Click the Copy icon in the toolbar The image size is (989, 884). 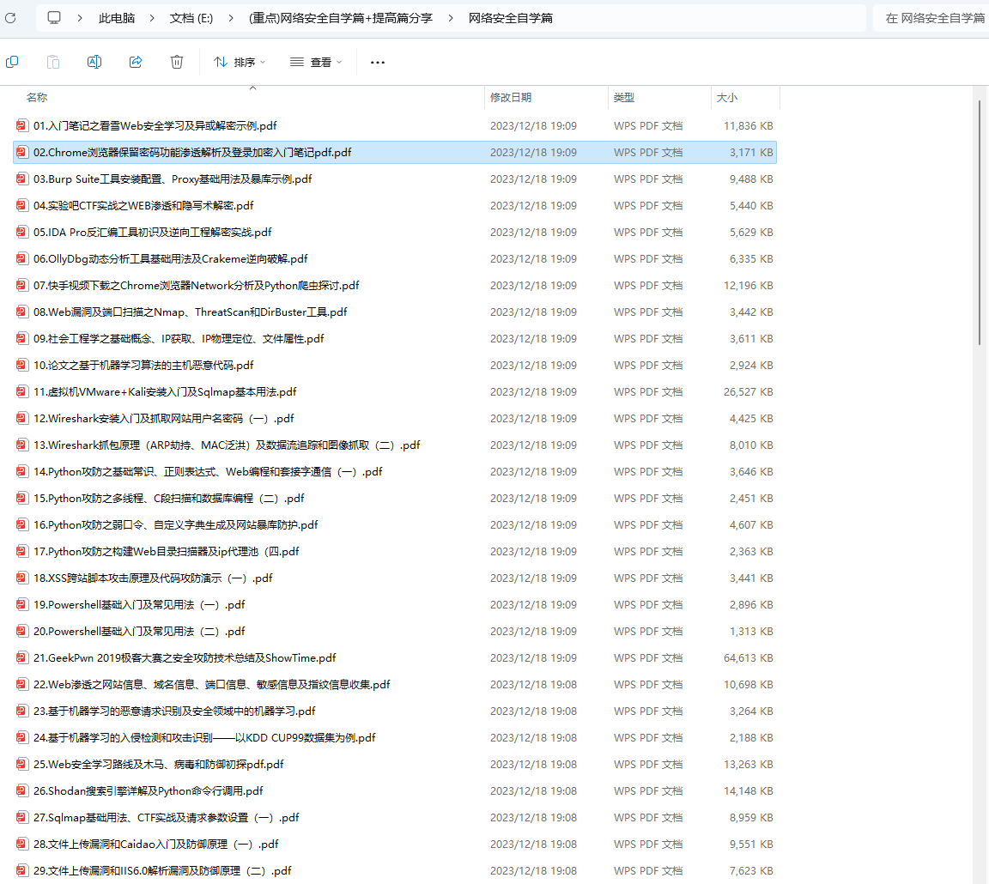(x=12, y=62)
